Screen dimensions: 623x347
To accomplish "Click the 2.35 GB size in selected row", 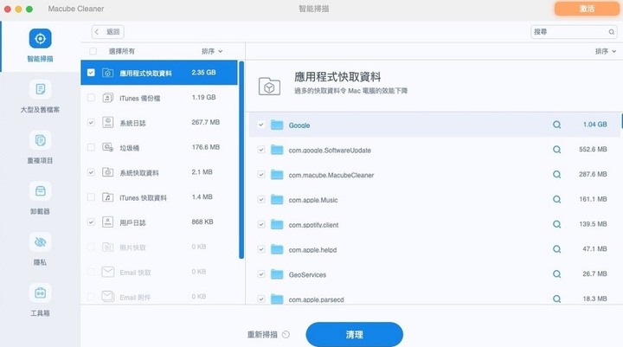I will [203, 73].
